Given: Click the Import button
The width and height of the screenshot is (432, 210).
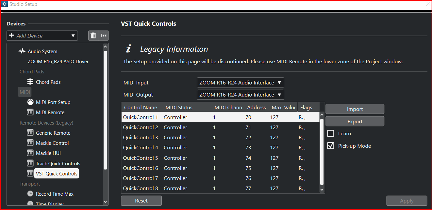Looking at the screenshot, I should pos(355,109).
